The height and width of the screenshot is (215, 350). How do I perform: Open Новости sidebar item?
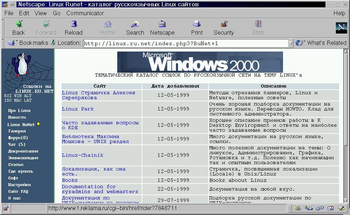coord(17,117)
